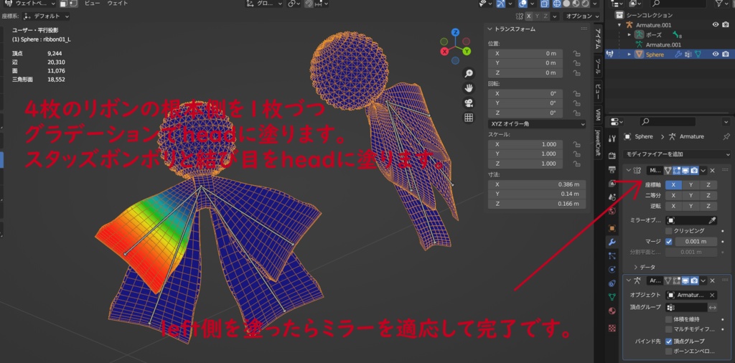Open the オプション dropdown

(x=583, y=16)
